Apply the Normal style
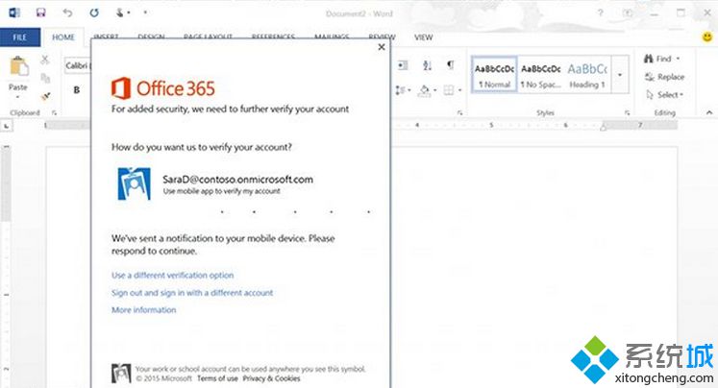This screenshot has height=388, width=718. [495, 75]
